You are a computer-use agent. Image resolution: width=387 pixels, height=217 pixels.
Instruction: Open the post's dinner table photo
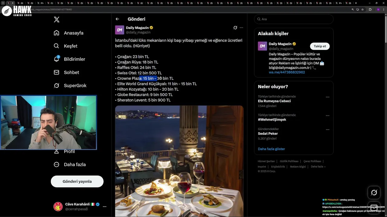(x=179, y=161)
